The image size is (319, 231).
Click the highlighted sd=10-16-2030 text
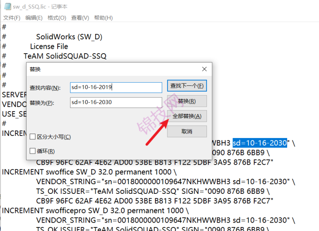[260, 143]
